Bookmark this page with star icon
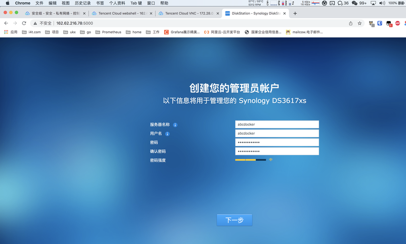Viewport: 406px width, 244px height. tap(360, 23)
